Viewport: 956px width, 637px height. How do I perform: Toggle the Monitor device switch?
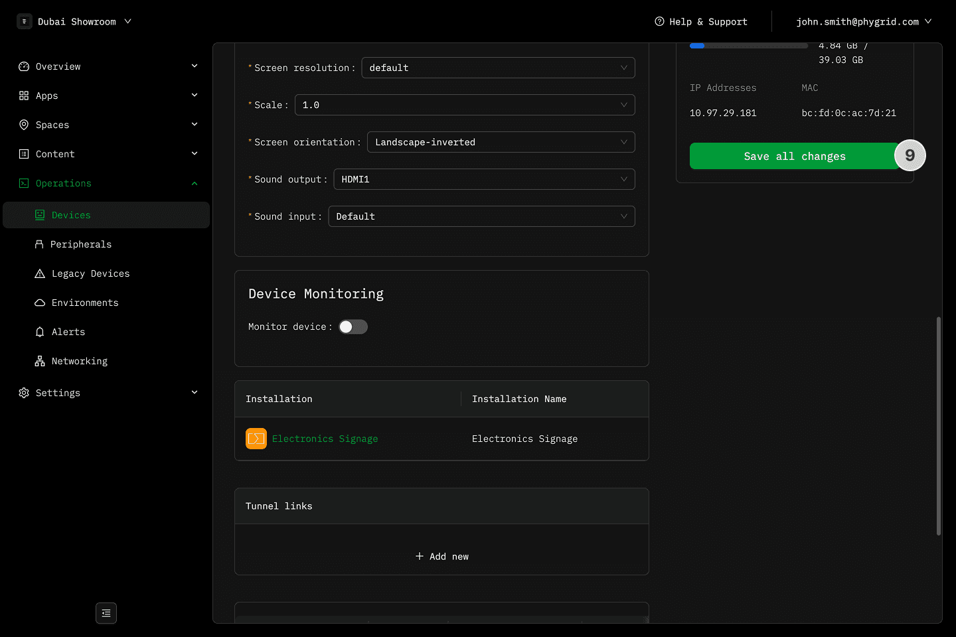[x=353, y=326]
